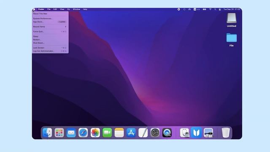Open the Notes app in Dock
This screenshot has width=270, height=152.
point(119,133)
